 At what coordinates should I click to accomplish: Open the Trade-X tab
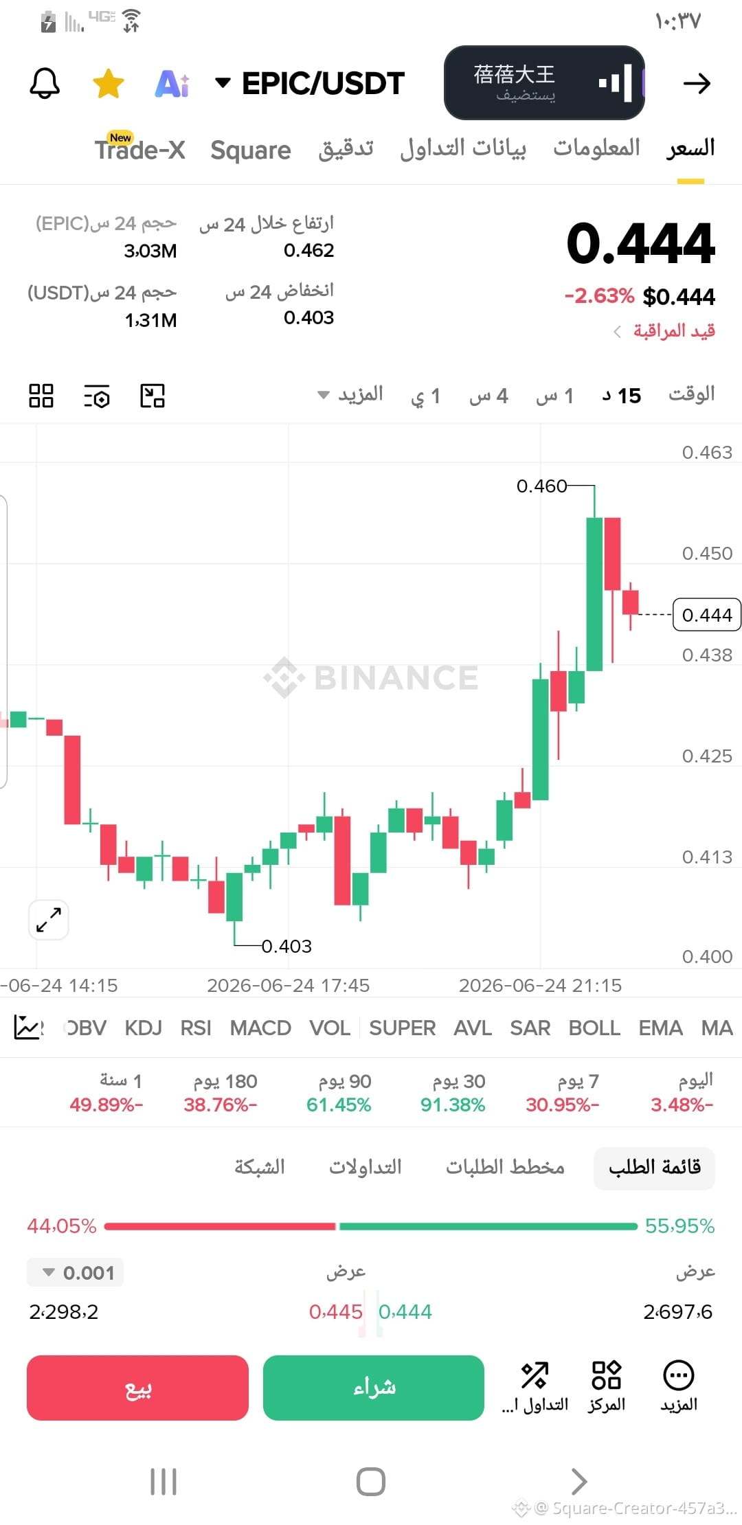coord(140,148)
